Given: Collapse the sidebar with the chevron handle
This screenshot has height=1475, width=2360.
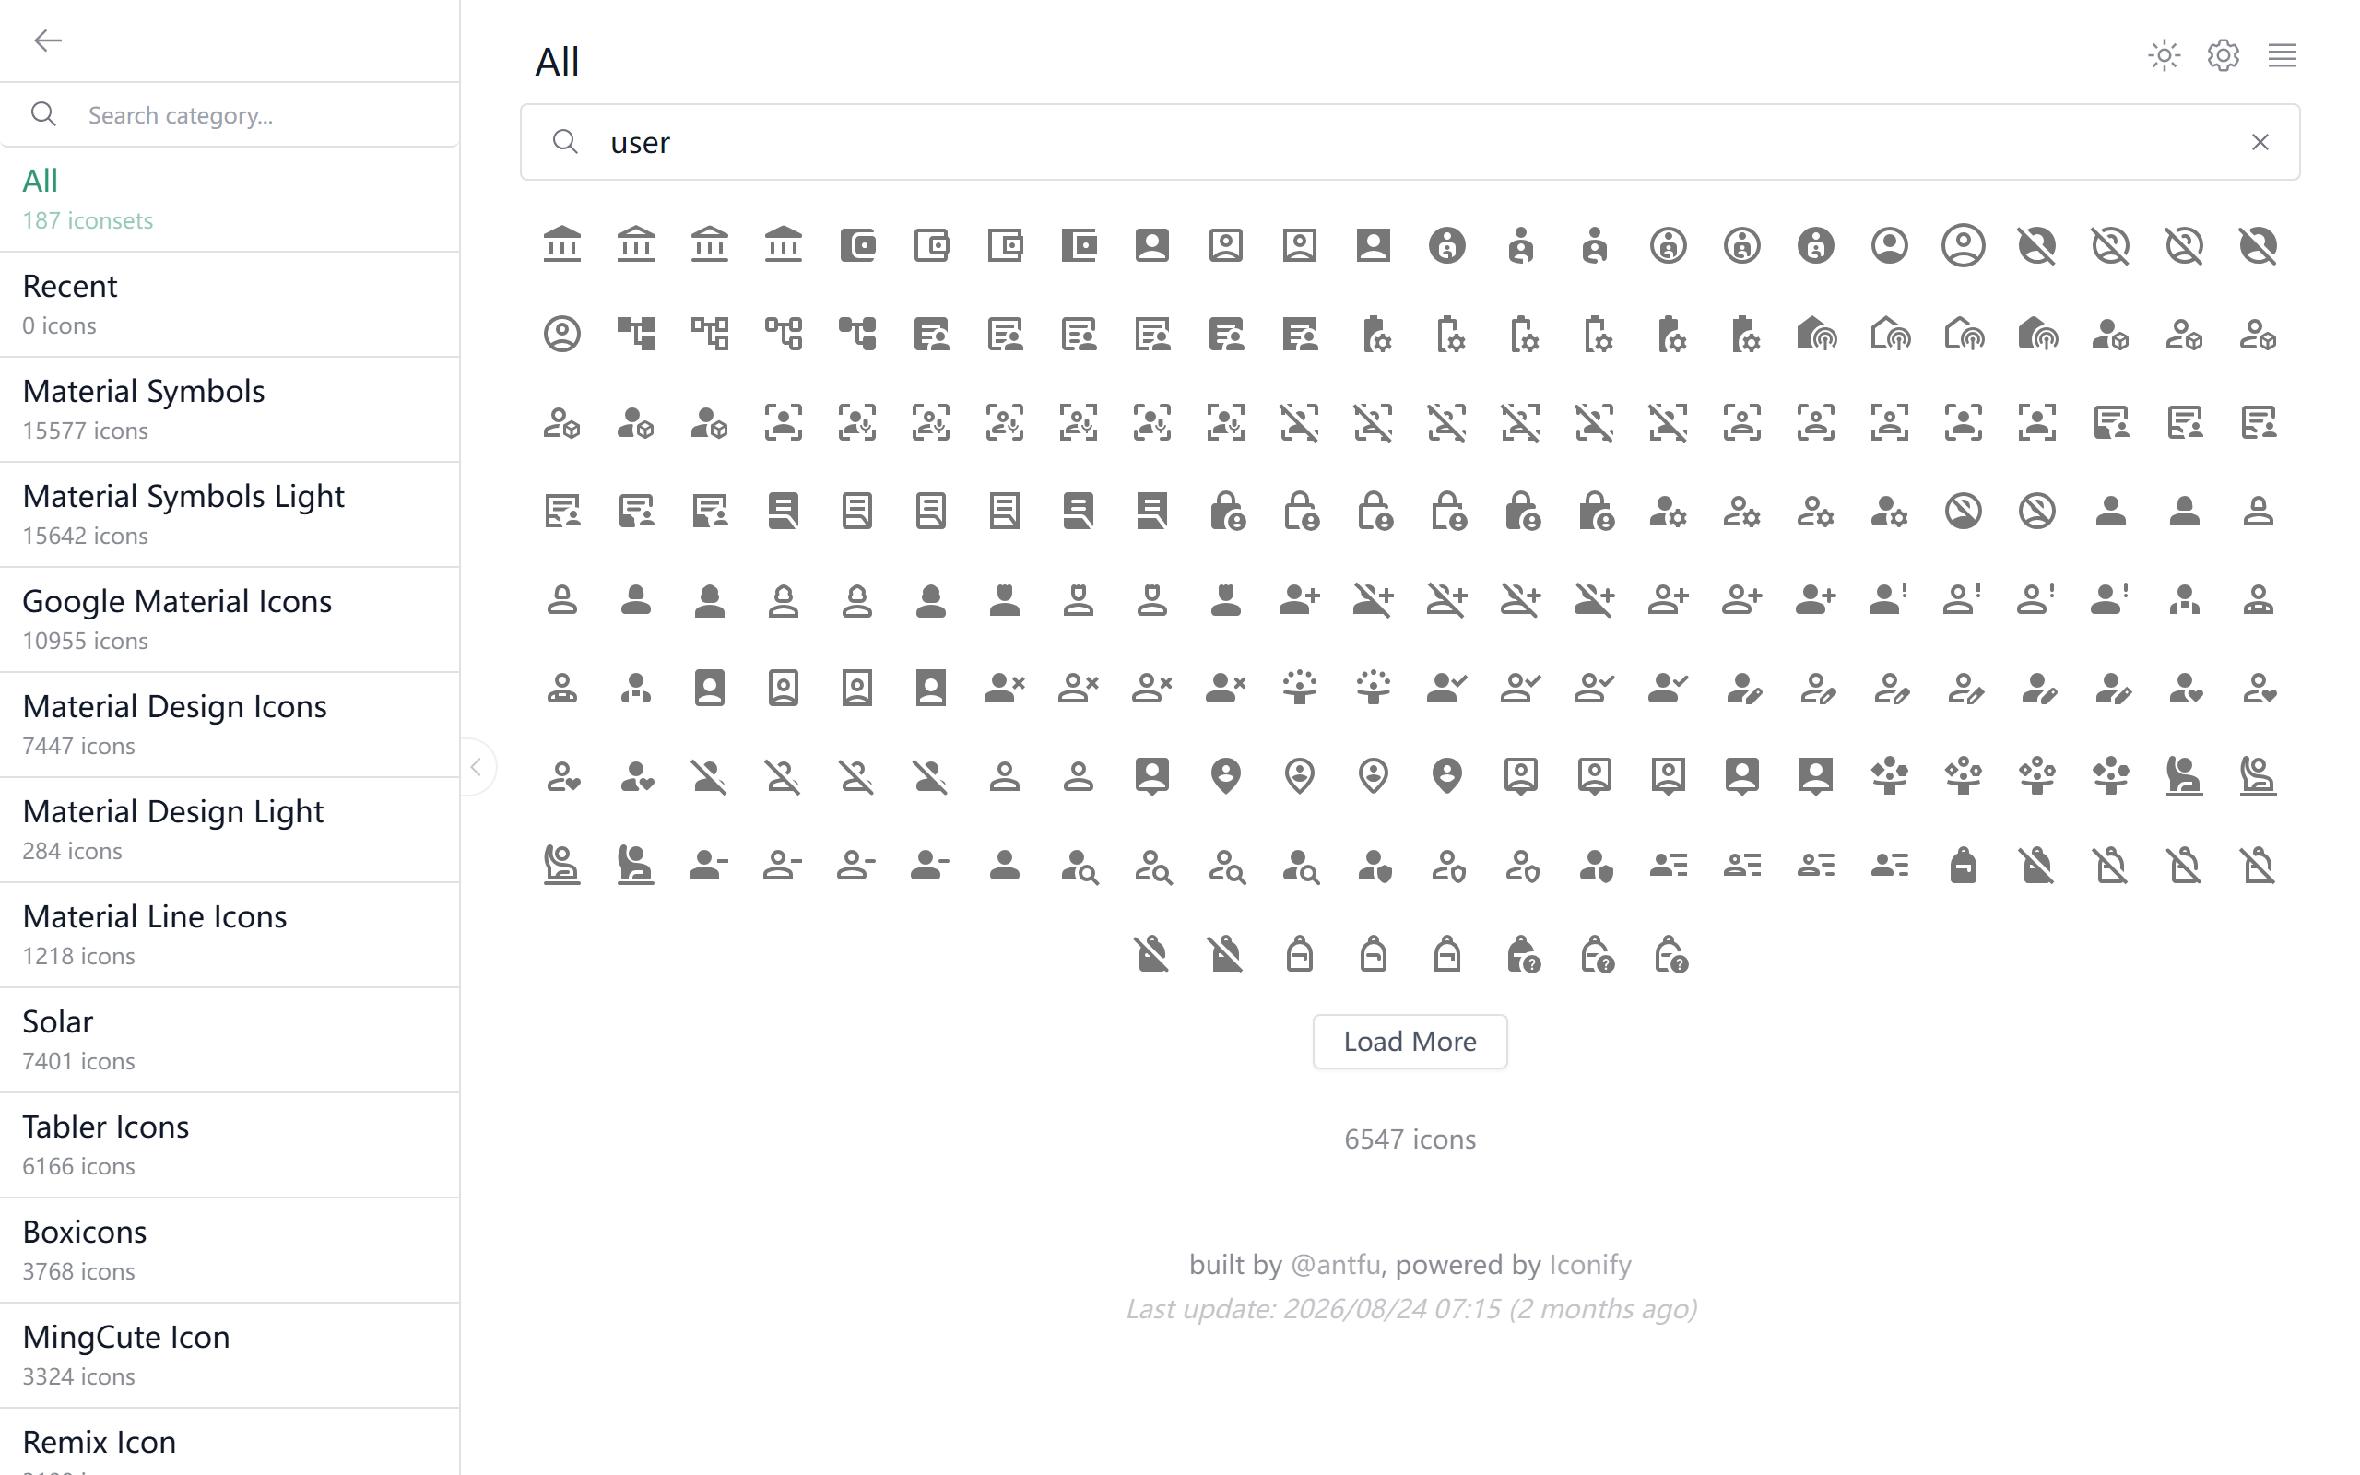Looking at the screenshot, I should point(476,768).
